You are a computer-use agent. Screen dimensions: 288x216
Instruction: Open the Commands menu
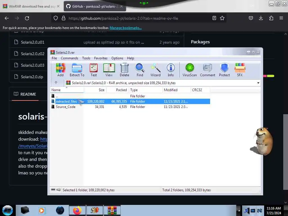(x=69, y=58)
